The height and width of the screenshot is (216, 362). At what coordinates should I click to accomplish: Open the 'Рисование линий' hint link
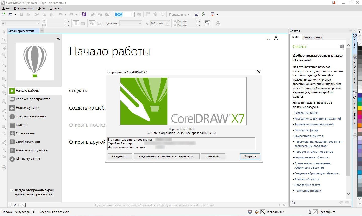tap(306, 113)
